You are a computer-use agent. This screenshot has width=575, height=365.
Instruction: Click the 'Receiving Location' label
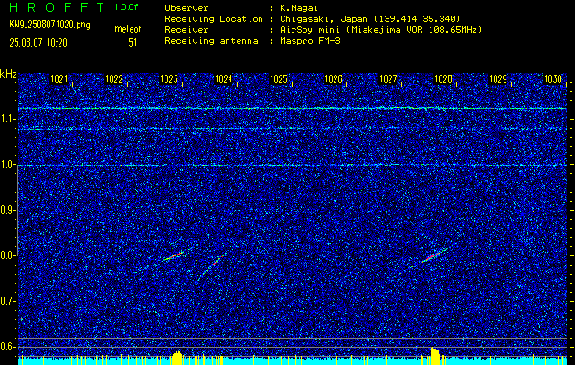click(214, 19)
